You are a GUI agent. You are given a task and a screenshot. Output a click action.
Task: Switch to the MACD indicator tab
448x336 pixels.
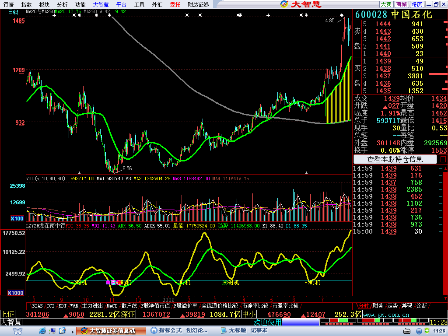coord(112,306)
